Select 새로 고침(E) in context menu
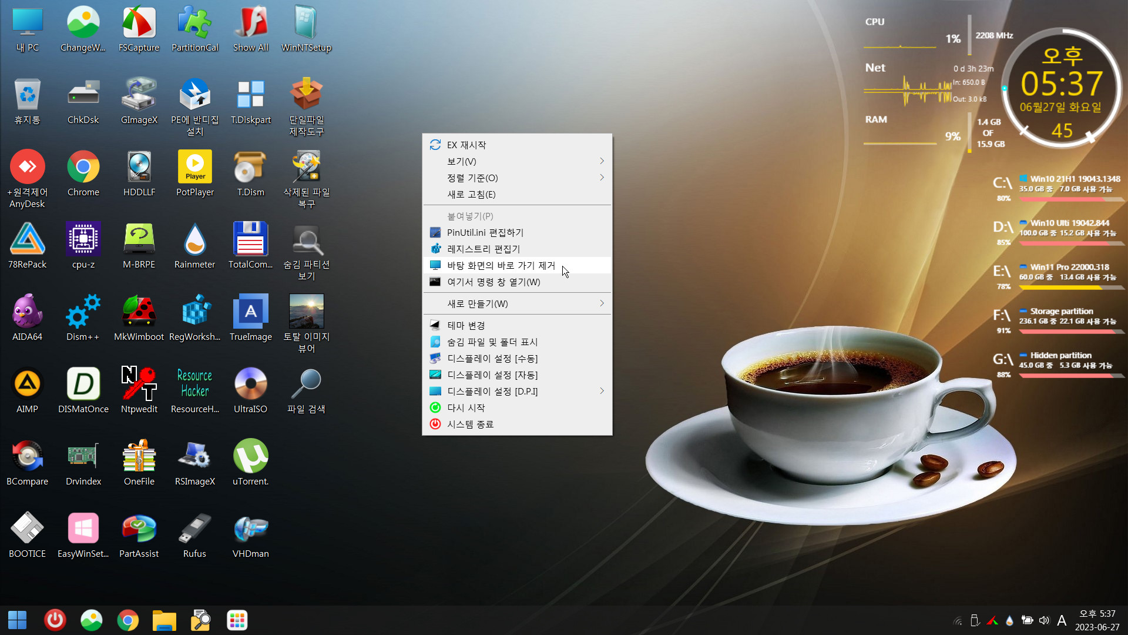The width and height of the screenshot is (1128, 635). click(x=517, y=194)
